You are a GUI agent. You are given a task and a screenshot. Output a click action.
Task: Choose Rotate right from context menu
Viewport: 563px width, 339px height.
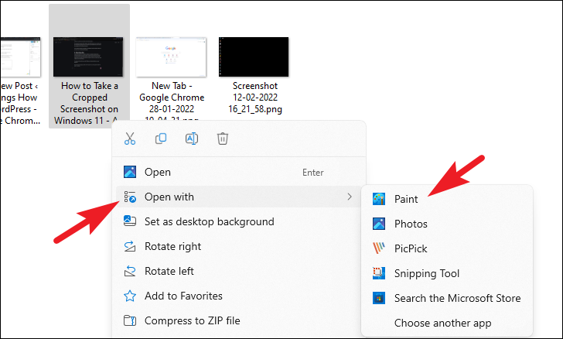[172, 246]
